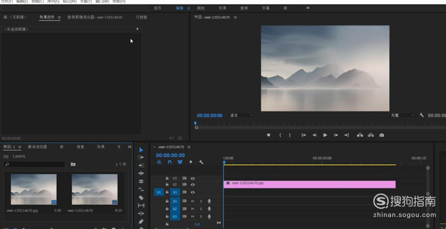Open the 音频剪辑混合器 tab
The image size is (446, 229).
pyautogui.click(x=95, y=17)
